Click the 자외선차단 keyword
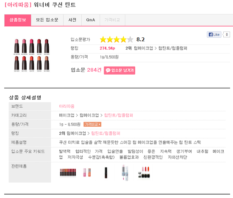The image size is (233, 198). coord(178,157)
